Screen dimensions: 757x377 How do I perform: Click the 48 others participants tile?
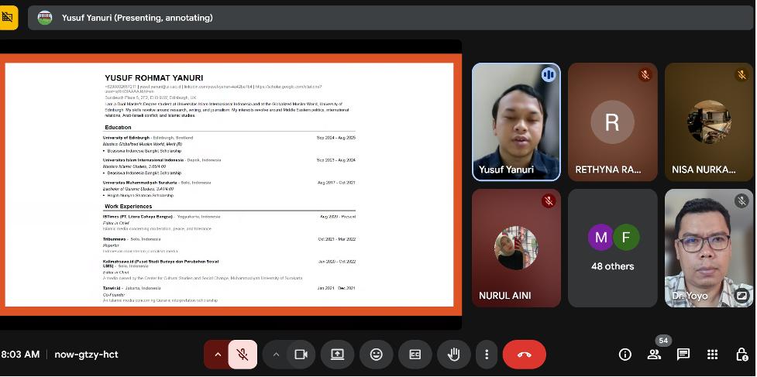612,248
